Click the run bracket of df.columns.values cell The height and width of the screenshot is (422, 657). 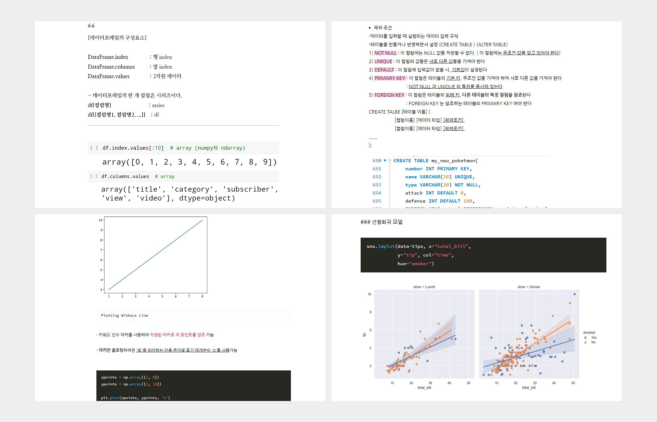pyautogui.click(x=94, y=177)
